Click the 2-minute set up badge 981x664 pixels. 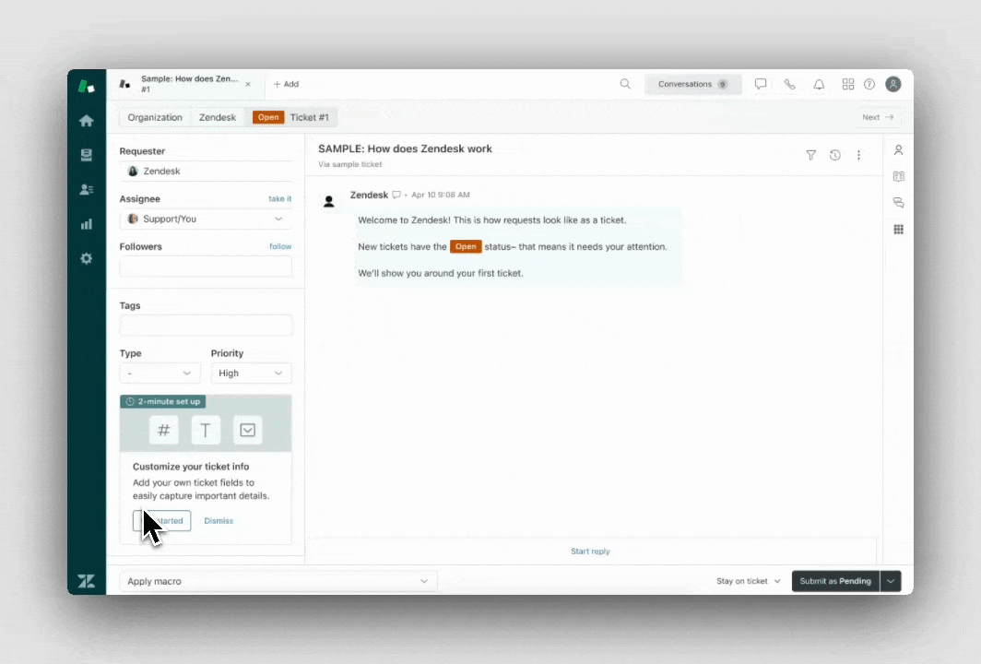click(x=162, y=402)
